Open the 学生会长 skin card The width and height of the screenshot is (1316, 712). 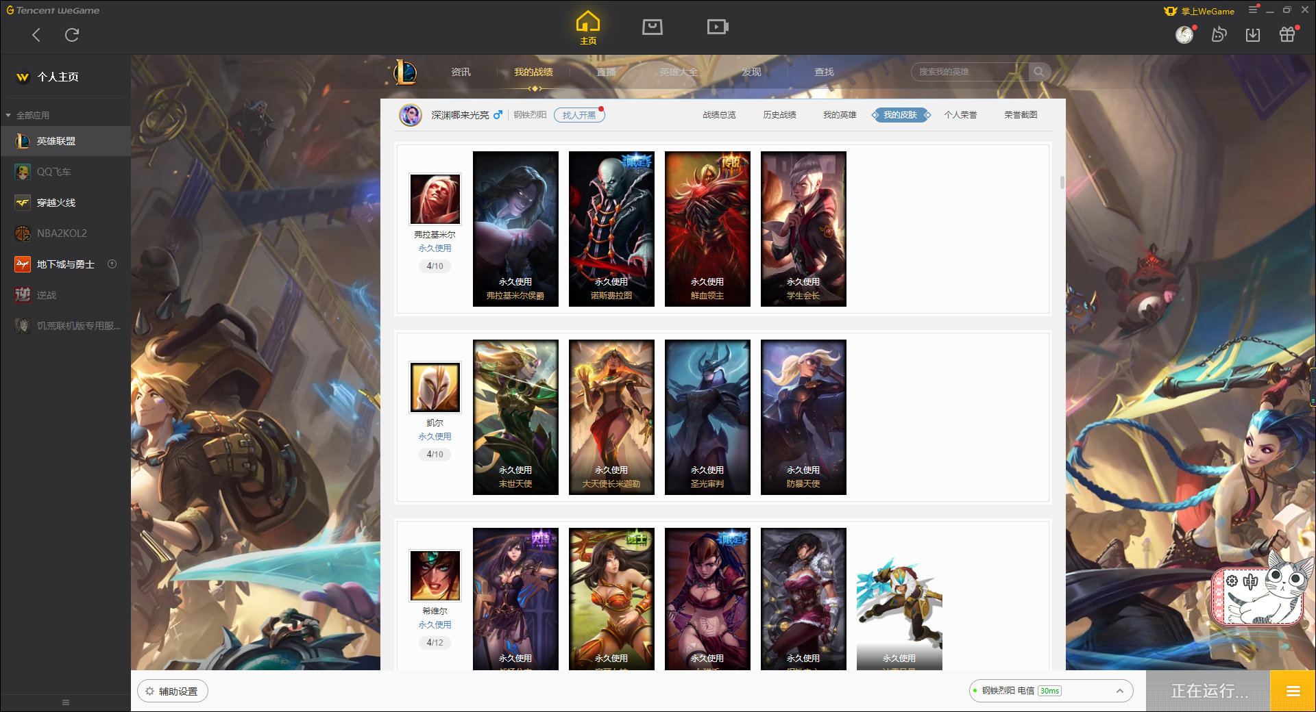pyautogui.click(x=803, y=229)
